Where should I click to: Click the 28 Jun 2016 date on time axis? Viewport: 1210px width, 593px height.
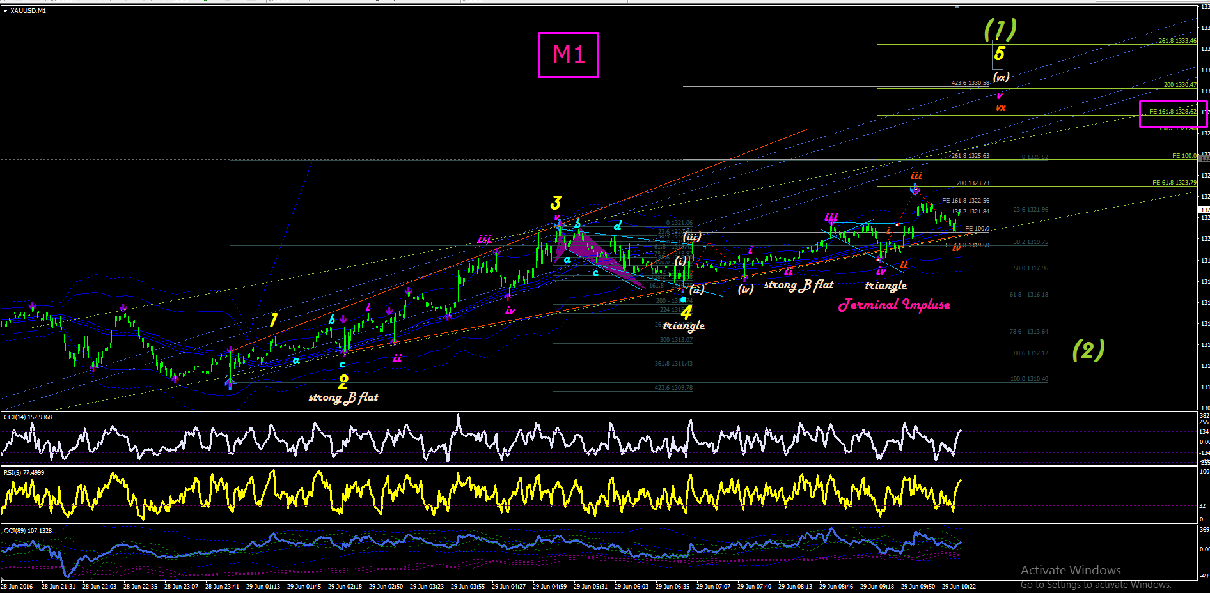17,587
